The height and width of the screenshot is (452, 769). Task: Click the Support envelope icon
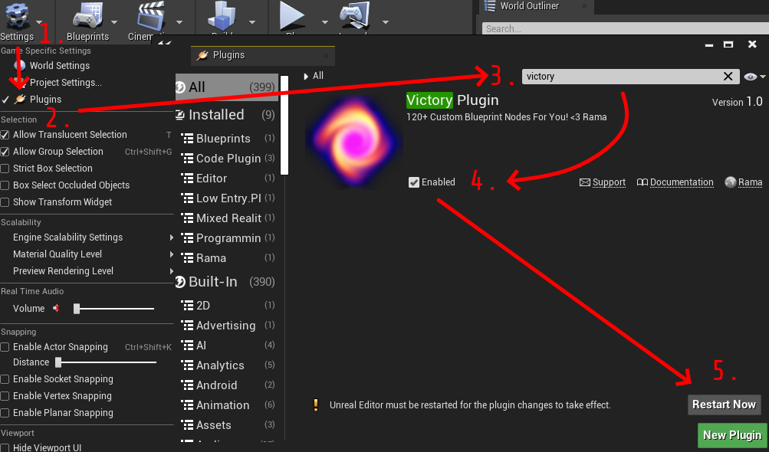click(584, 182)
